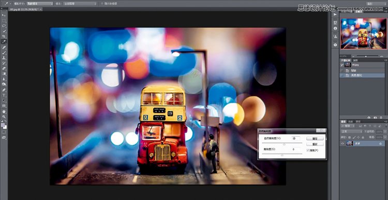Adjust the Saturation slider handle
388x200 pixels.
(x=282, y=155)
